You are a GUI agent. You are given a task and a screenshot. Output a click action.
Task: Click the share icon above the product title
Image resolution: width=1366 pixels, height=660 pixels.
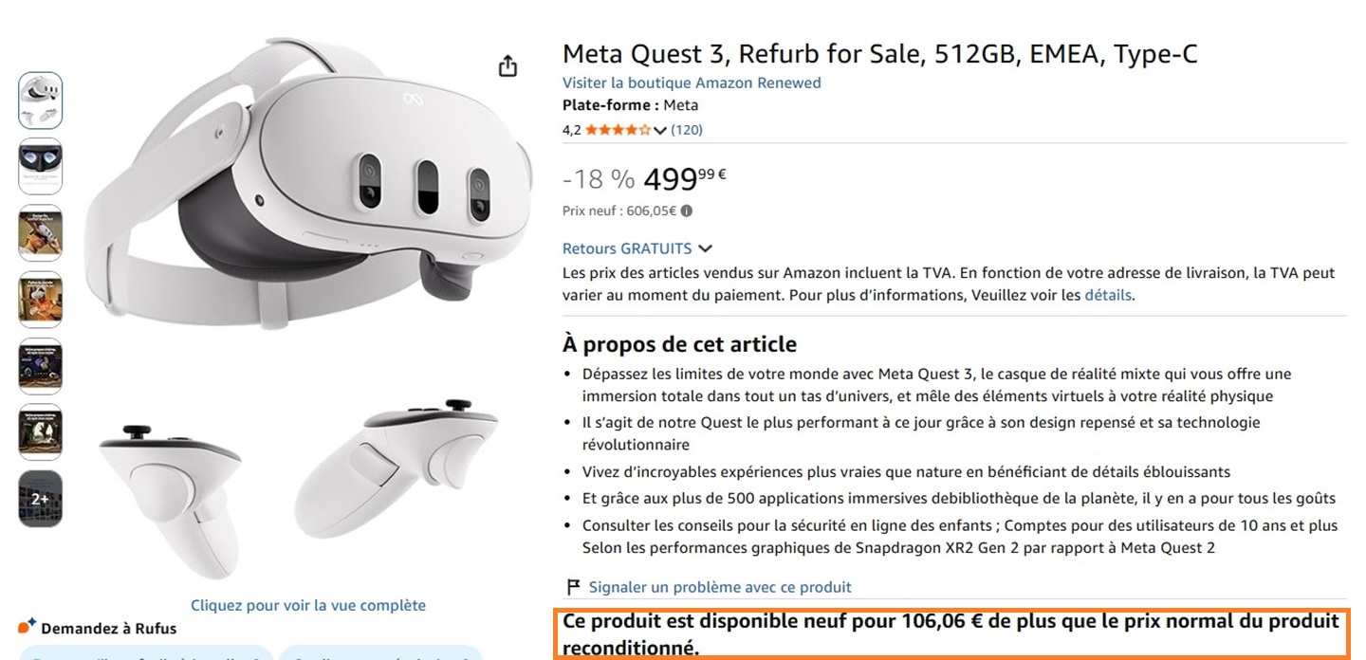(508, 64)
